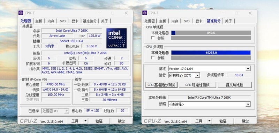This screenshot has height=133, width=279.
Task: Switch to 处理器 tab in right window
Action: pos(150,21)
